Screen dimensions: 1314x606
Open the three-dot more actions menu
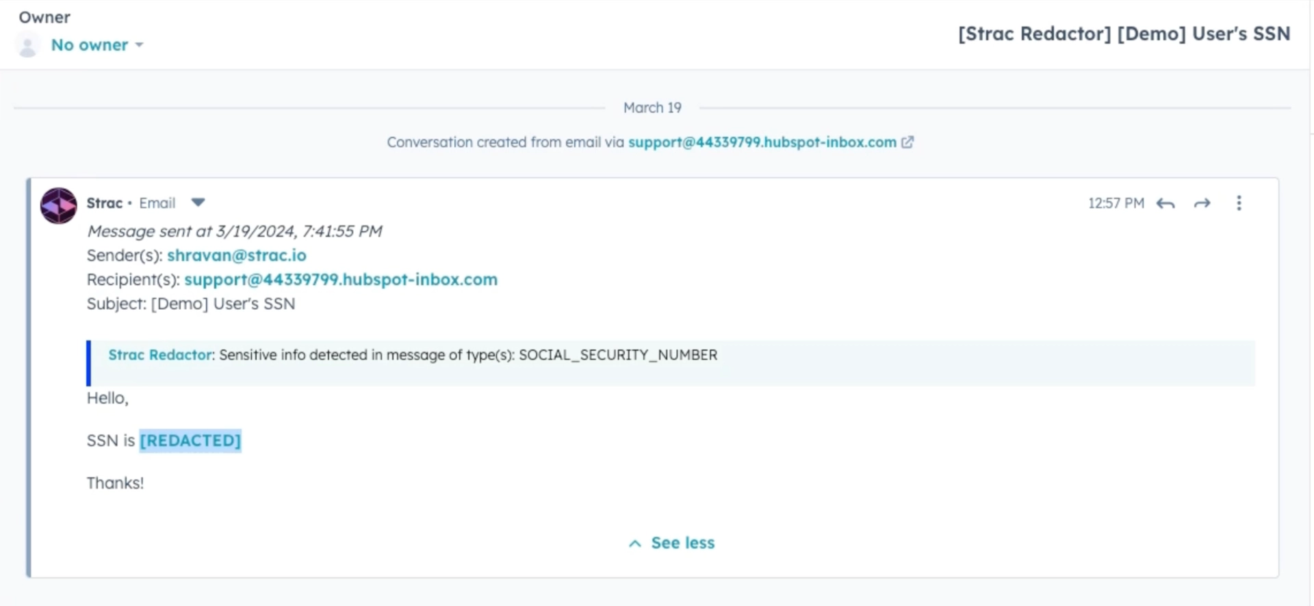coord(1239,203)
